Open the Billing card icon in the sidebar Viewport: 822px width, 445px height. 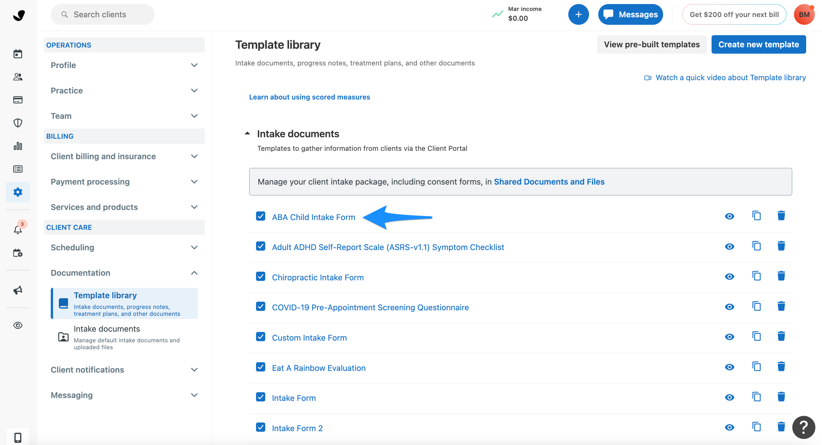18,99
